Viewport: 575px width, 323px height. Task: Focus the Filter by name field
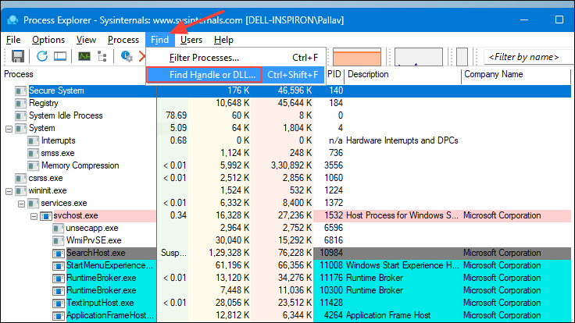pos(529,57)
